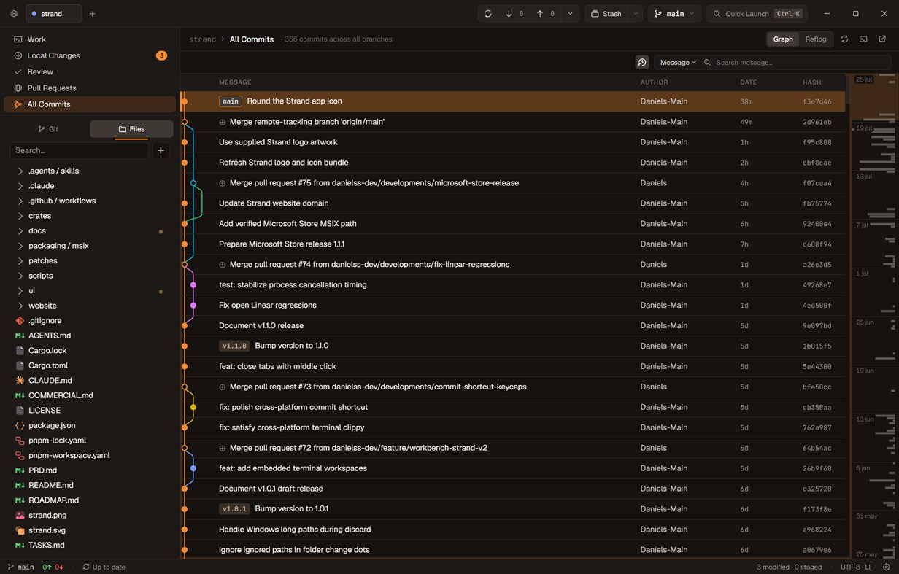Click the v1.0.1 tag badge

(x=234, y=509)
